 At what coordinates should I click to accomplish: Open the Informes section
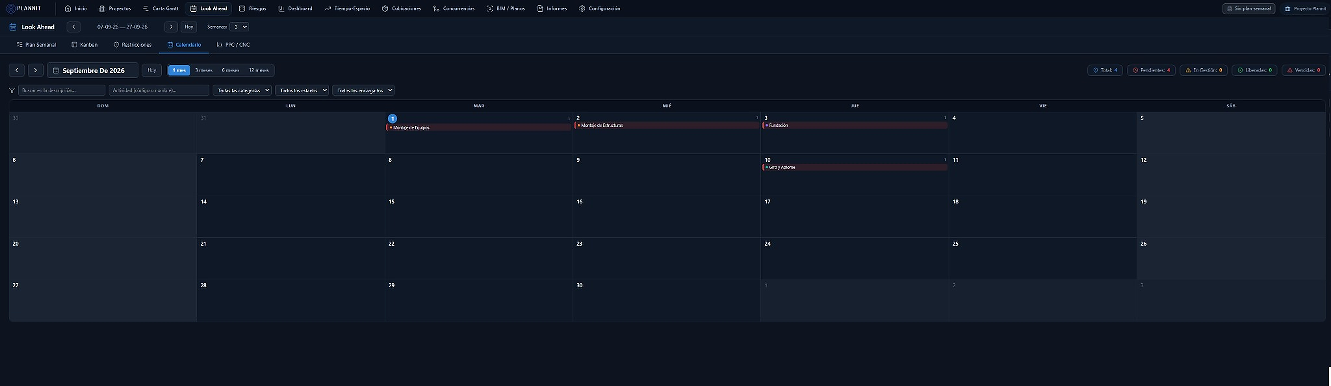tap(552, 8)
